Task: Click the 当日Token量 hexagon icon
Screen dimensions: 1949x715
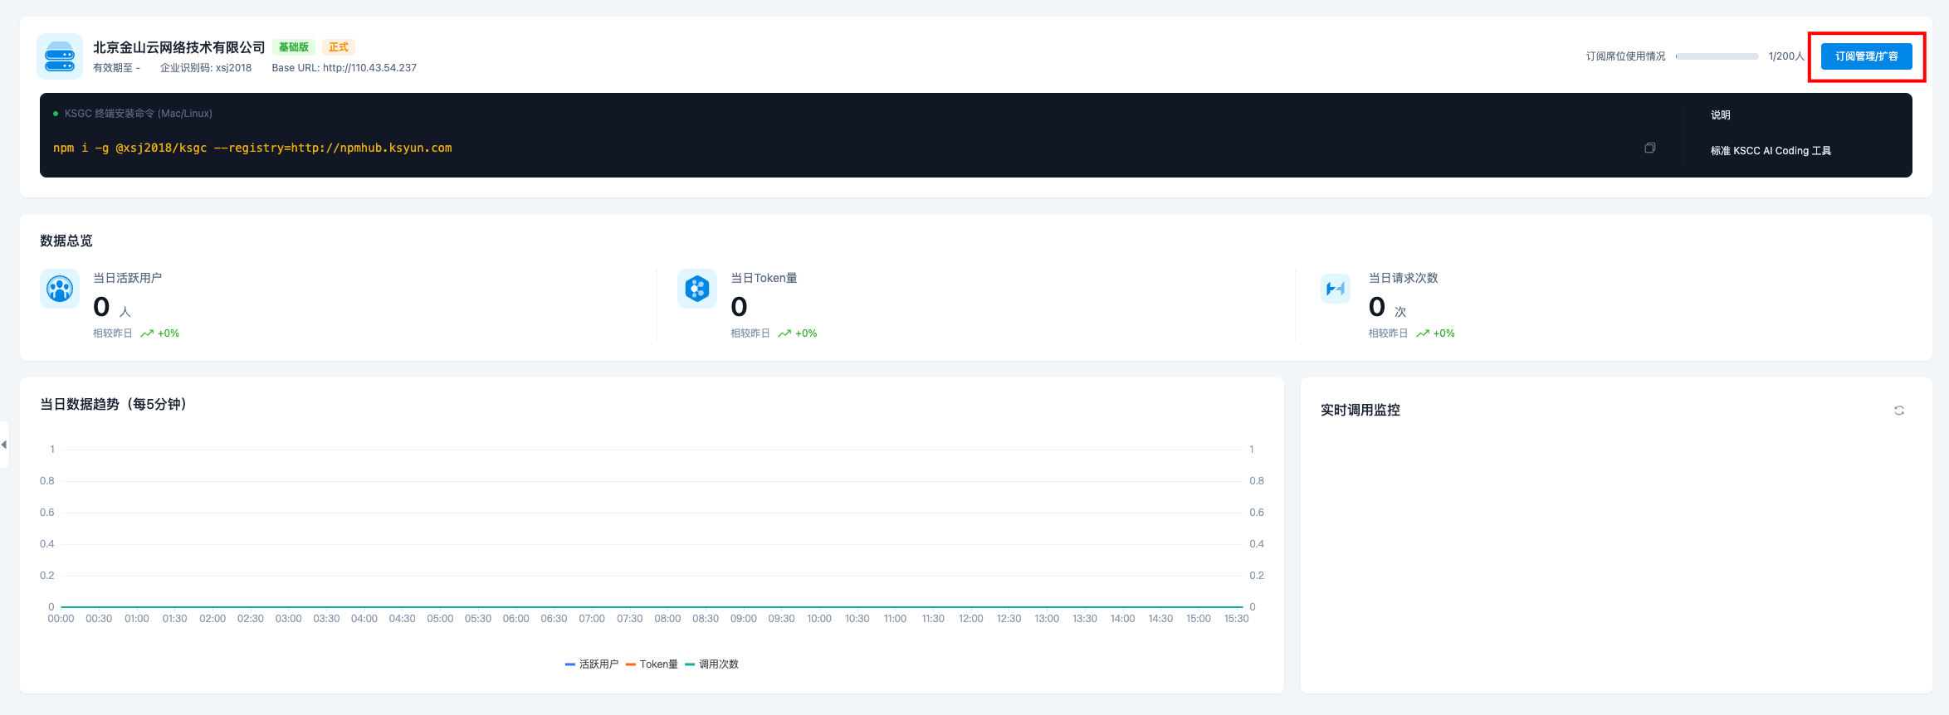Action: (697, 289)
